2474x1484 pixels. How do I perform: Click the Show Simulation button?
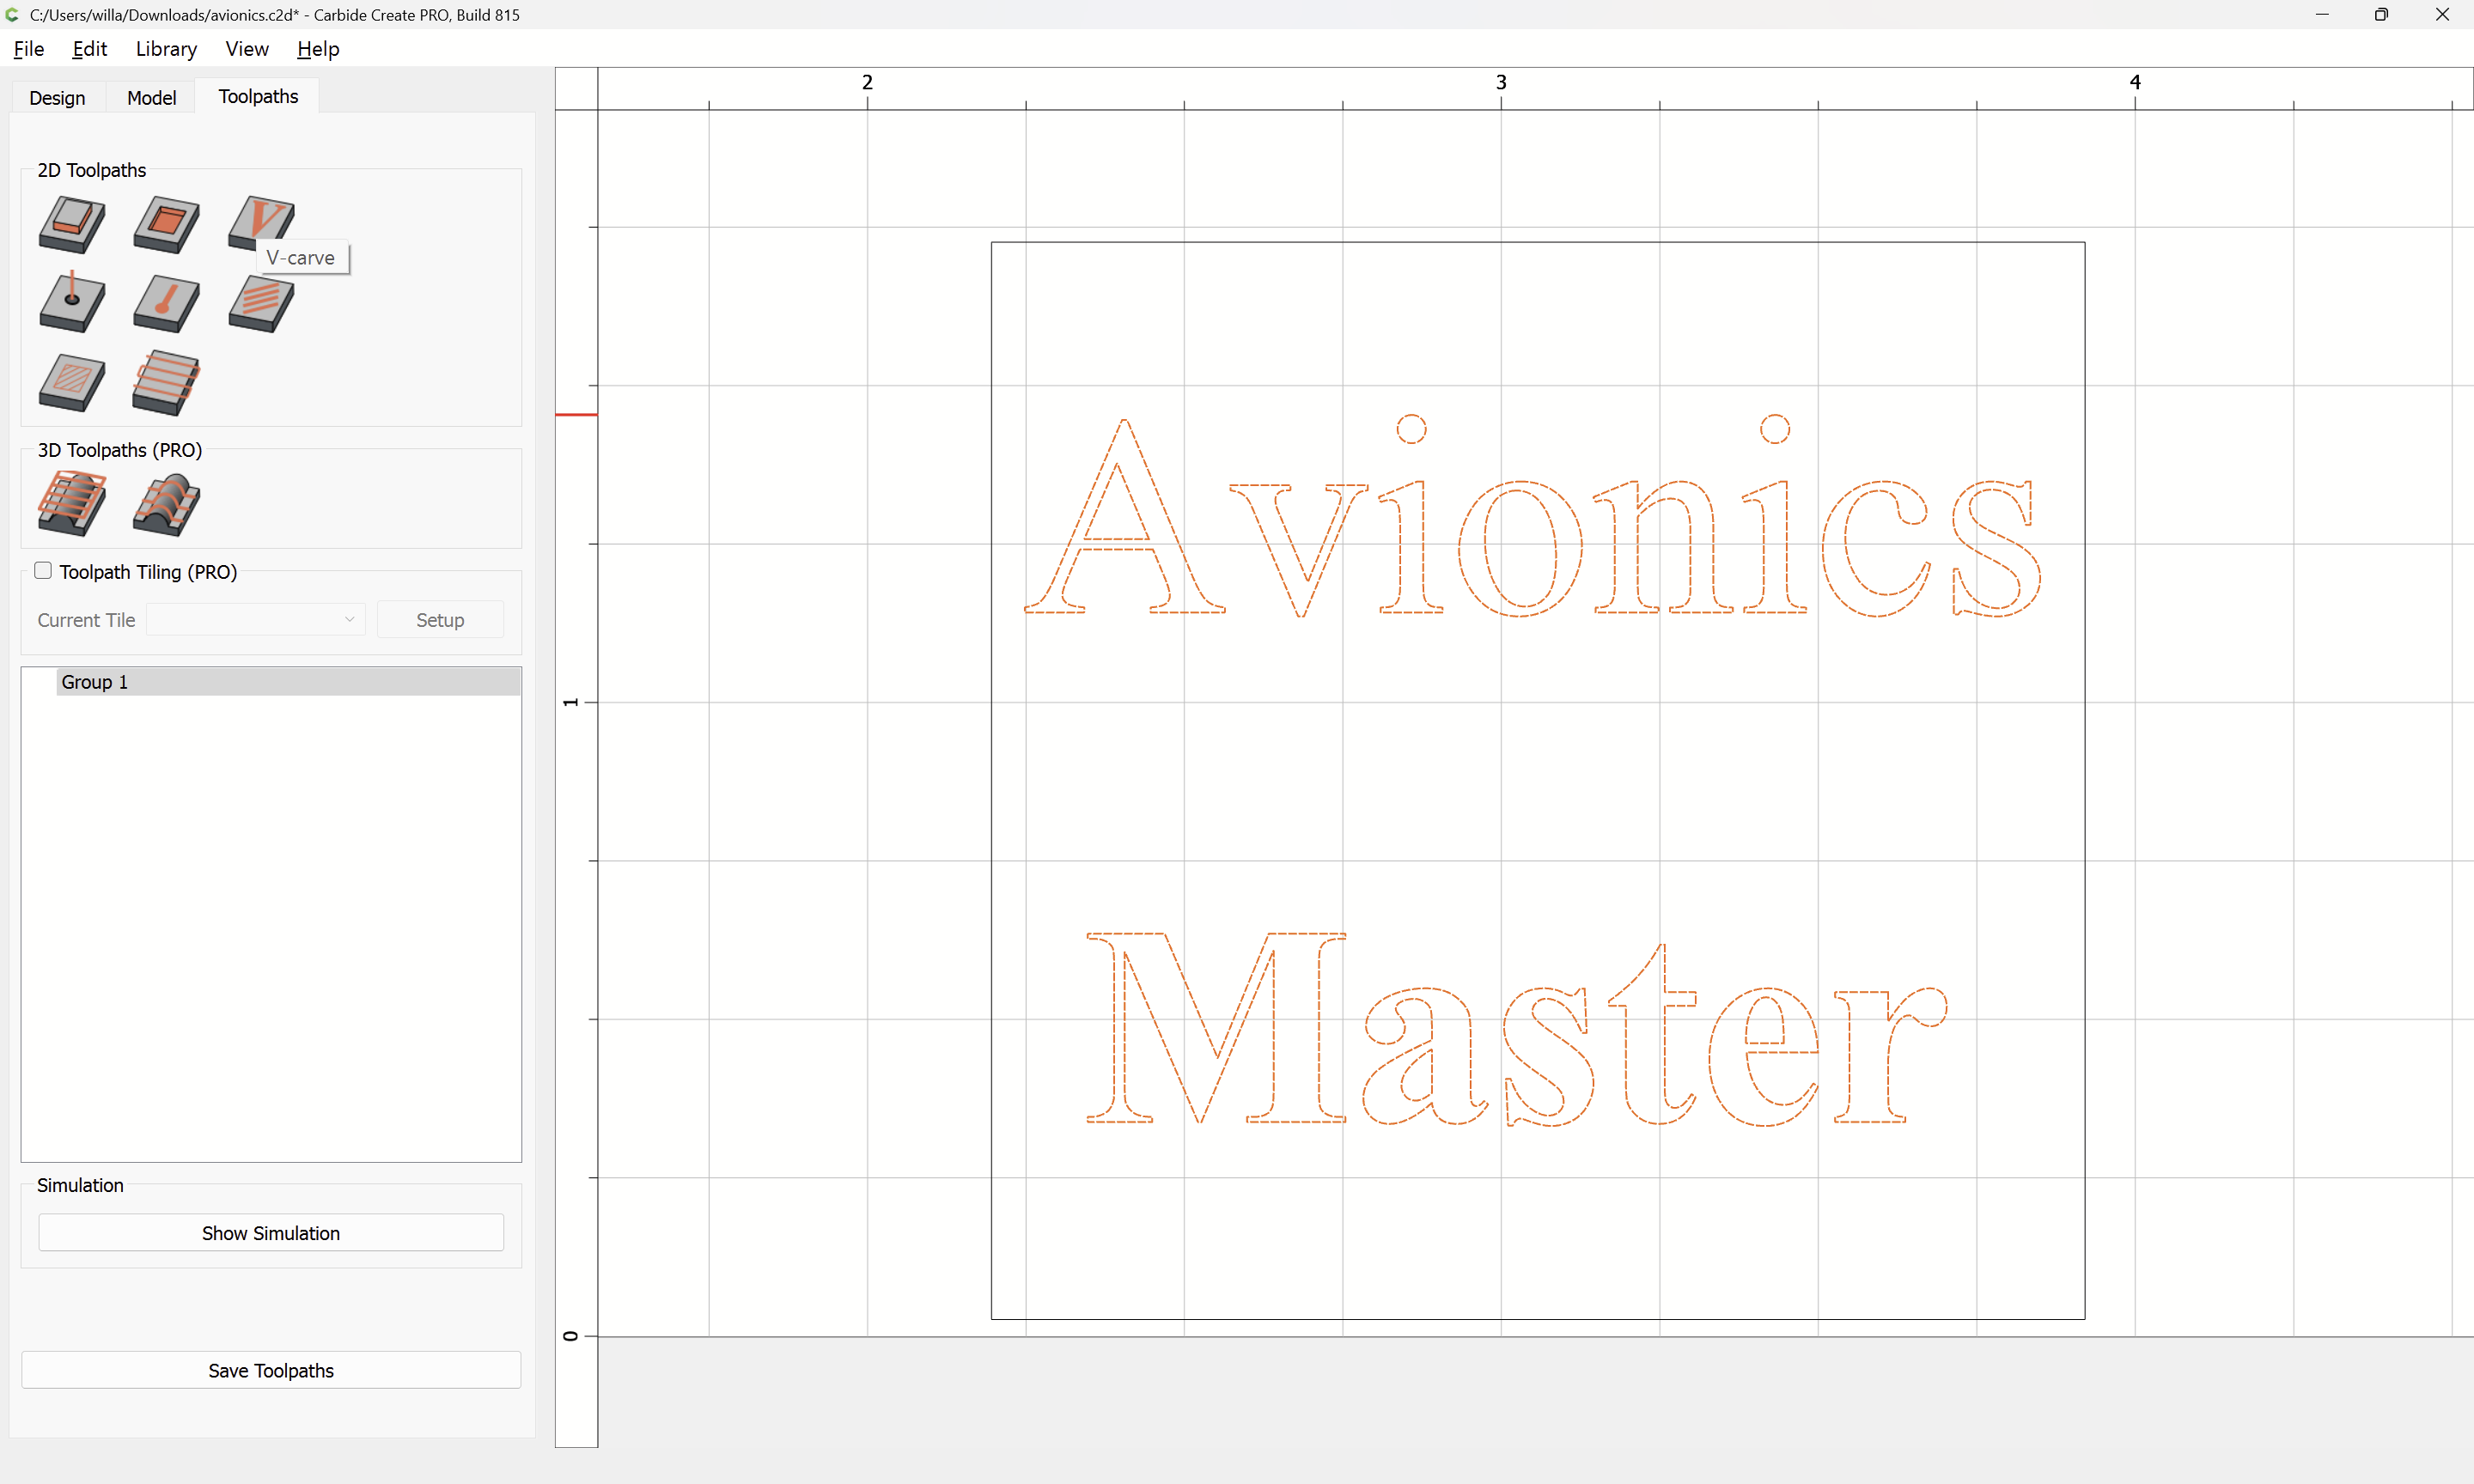pyautogui.click(x=271, y=1233)
